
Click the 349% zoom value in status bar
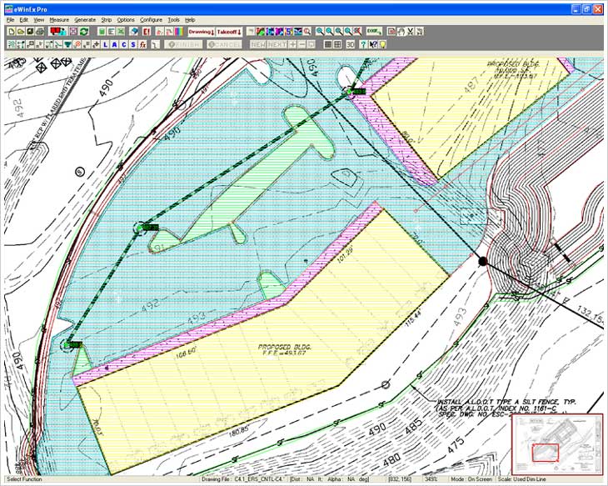tap(431, 479)
